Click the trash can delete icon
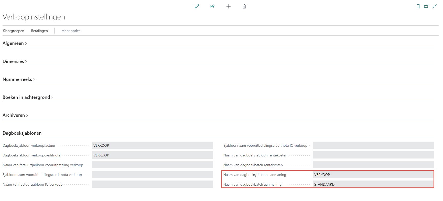This screenshot has height=201, width=443. point(244,6)
